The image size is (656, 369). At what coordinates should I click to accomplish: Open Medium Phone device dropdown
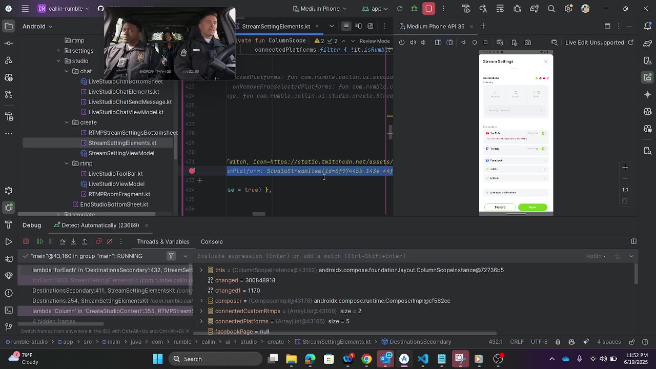(x=320, y=9)
